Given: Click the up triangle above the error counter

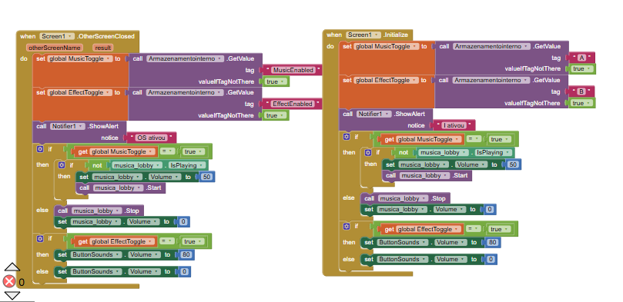Looking at the screenshot, I should point(12,267).
